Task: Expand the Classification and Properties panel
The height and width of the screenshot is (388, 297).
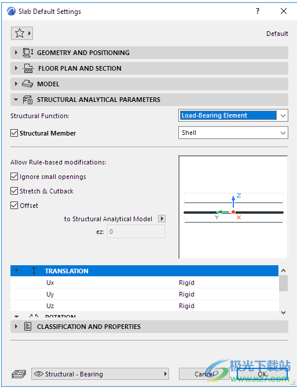Action: [x=16, y=326]
